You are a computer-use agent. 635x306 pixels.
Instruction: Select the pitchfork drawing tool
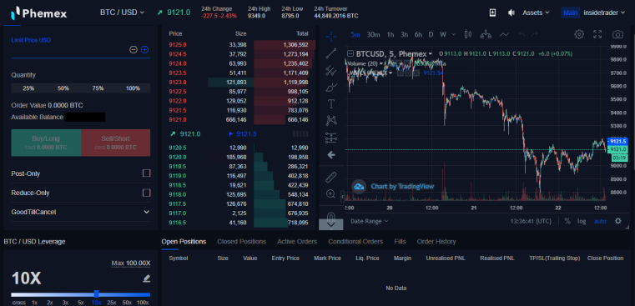point(331,70)
